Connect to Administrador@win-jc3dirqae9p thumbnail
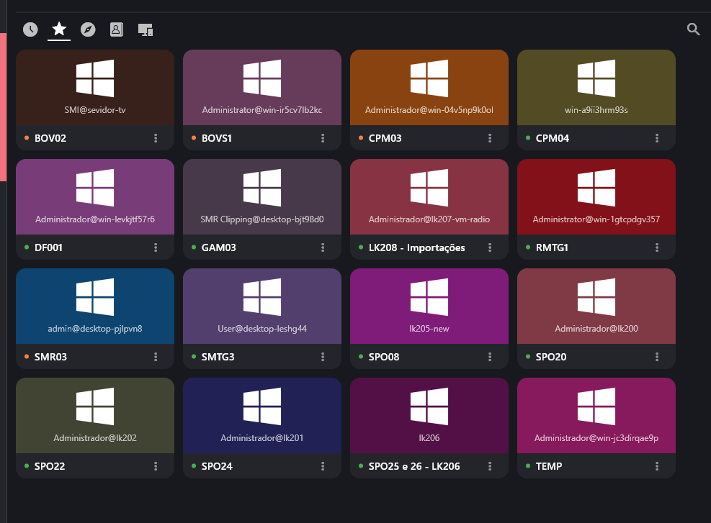Viewport: 711px width, 523px height. (596, 415)
